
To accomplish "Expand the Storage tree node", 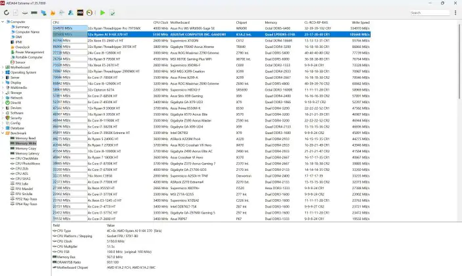I will click(3, 93).
